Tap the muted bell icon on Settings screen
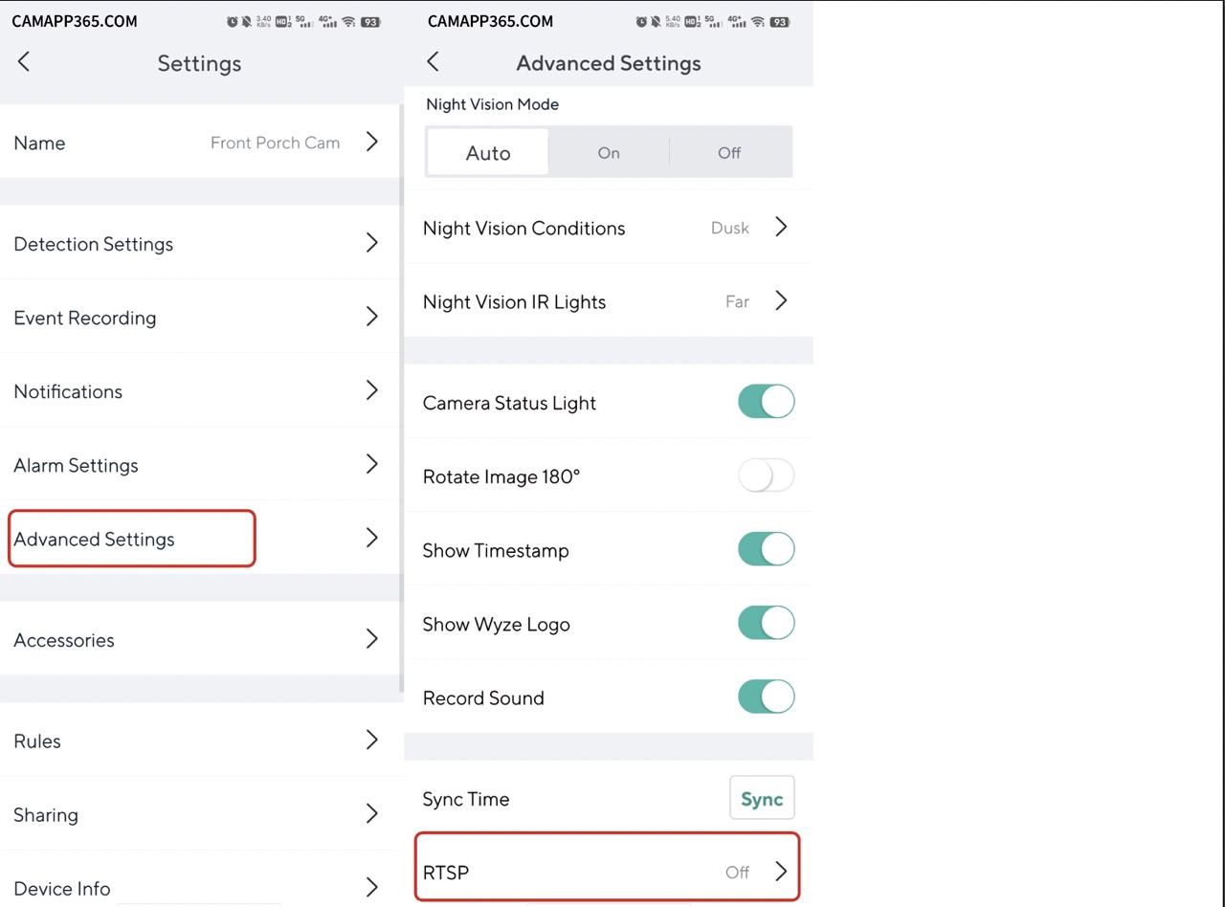This screenshot has height=907, width=1225. 246,21
